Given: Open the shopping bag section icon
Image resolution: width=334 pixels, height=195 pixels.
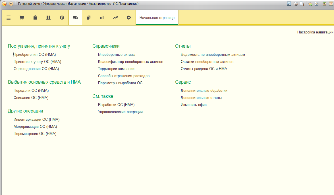Looking at the screenshot, I should pos(35,18).
